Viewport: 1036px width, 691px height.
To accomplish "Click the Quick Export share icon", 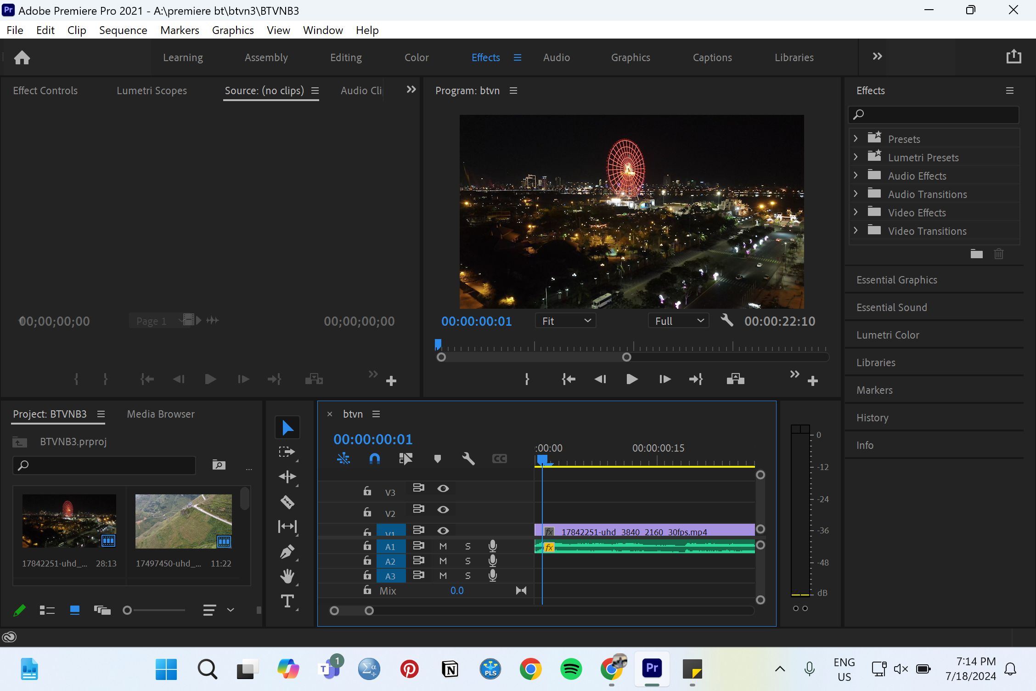I will [x=1013, y=57].
